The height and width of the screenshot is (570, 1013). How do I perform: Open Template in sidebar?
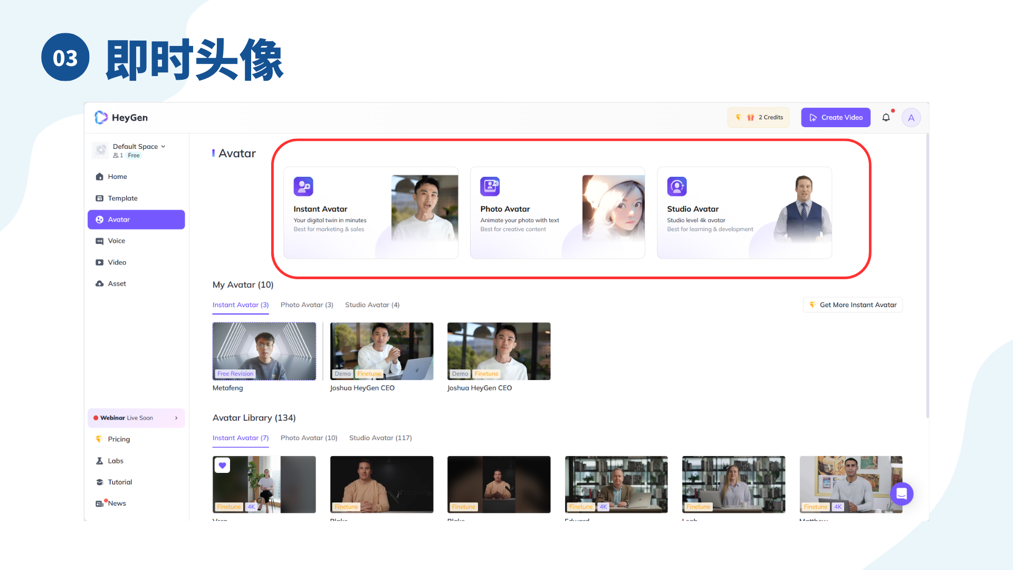[136, 198]
